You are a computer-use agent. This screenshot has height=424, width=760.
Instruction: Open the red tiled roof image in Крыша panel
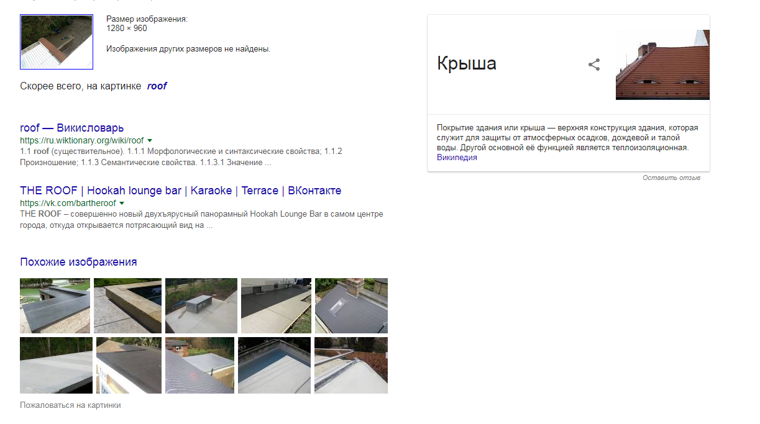click(x=662, y=65)
